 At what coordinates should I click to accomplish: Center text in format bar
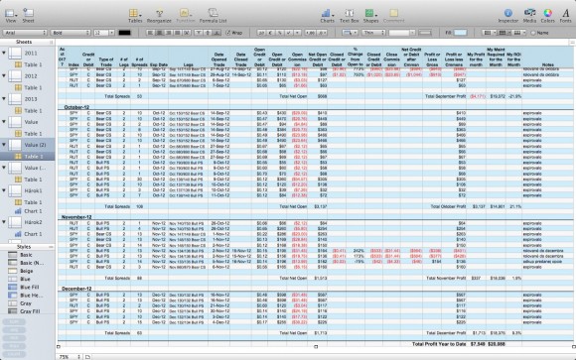(x=160, y=33)
